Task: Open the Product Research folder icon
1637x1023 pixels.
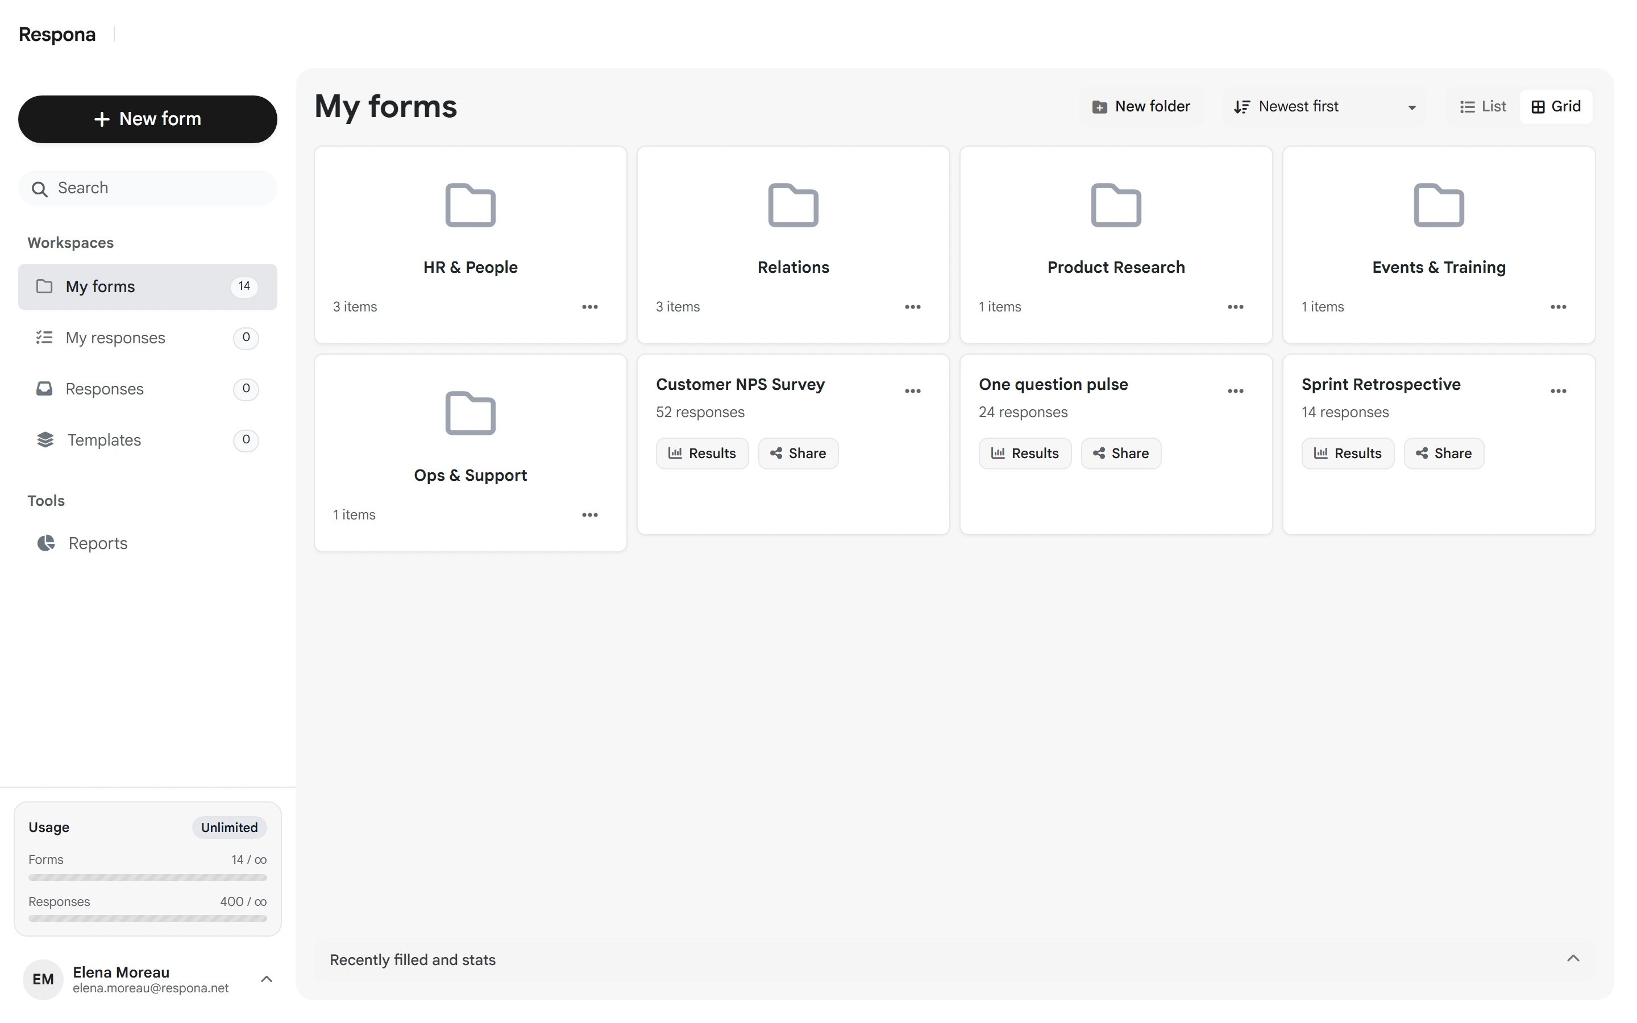Action: click(x=1115, y=205)
